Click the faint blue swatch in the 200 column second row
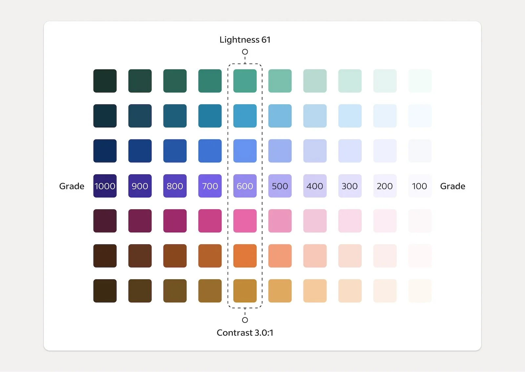The width and height of the screenshot is (525, 372). coord(385,116)
